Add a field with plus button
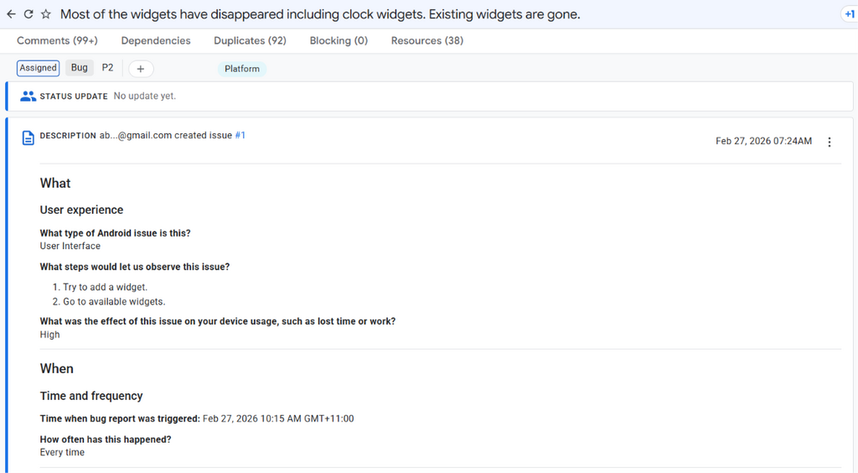Viewport: 858px width, 473px height. click(x=141, y=69)
